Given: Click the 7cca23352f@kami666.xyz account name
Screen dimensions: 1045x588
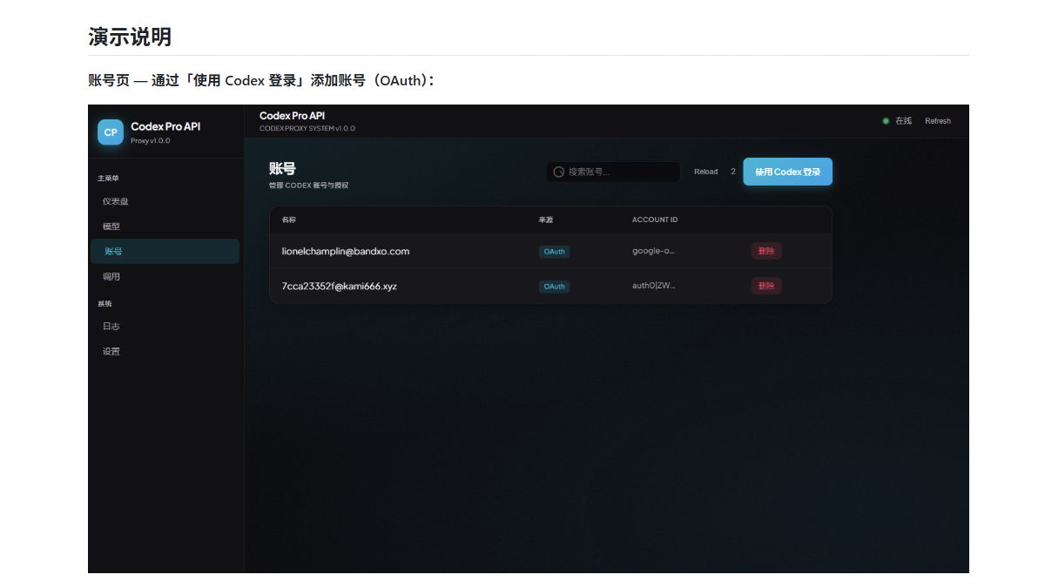Looking at the screenshot, I should click(x=339, y=286).
